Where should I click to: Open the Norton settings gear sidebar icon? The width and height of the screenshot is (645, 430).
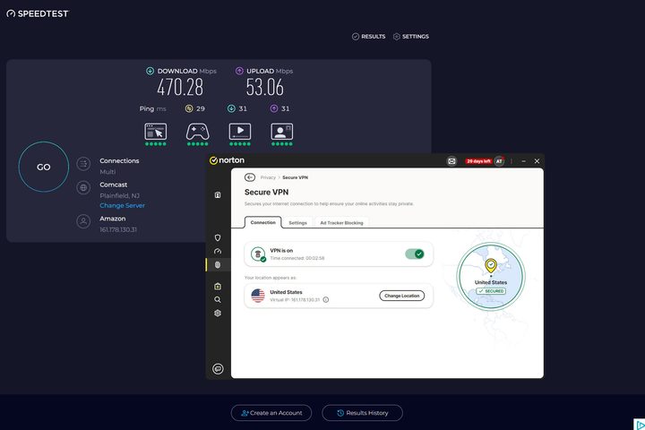[218, 314]
